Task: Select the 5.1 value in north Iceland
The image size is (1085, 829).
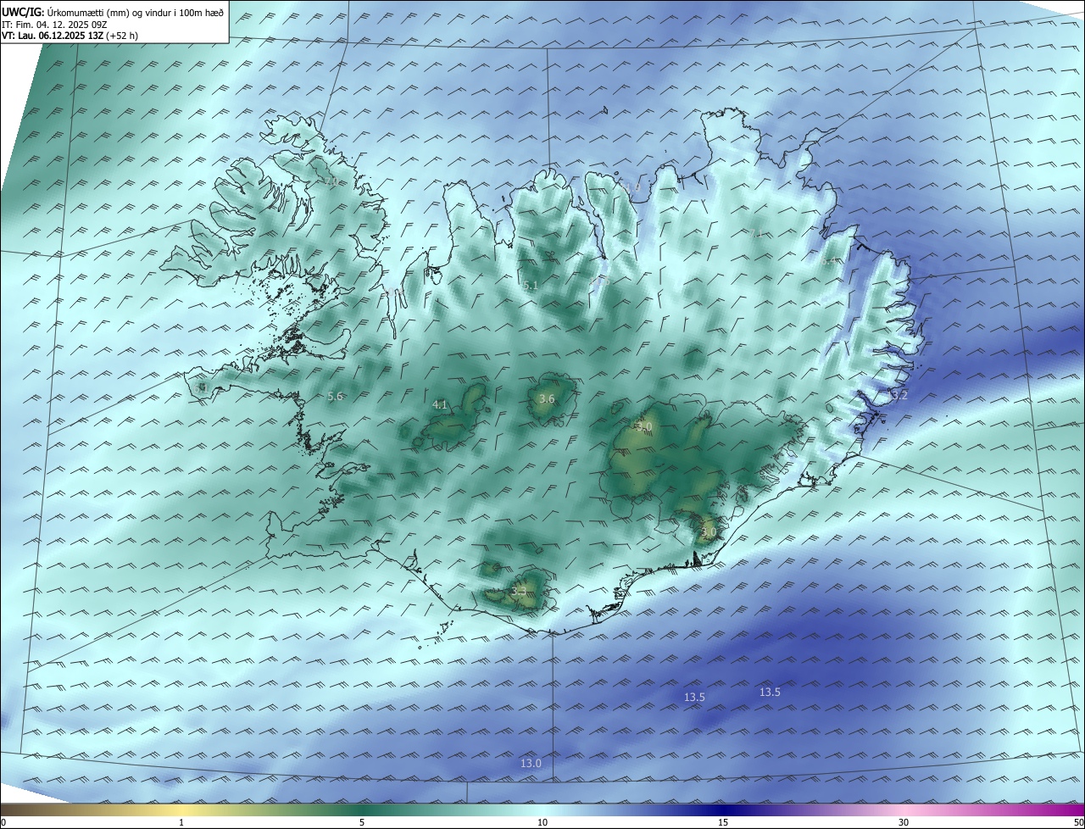Action: tap(530, 286)
